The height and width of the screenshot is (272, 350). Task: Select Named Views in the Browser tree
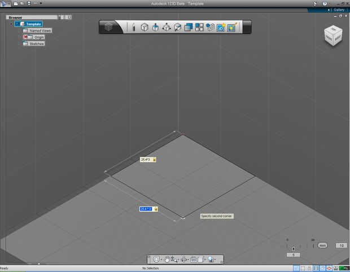37,30
